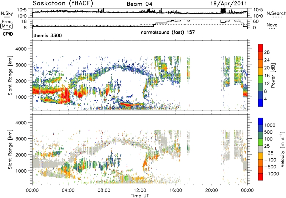Click the "20" label on the power color bar
The image size is (286, 198).
click(267, 68)
